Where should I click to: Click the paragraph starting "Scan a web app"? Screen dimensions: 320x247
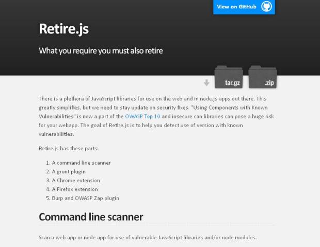click(148, 237)
